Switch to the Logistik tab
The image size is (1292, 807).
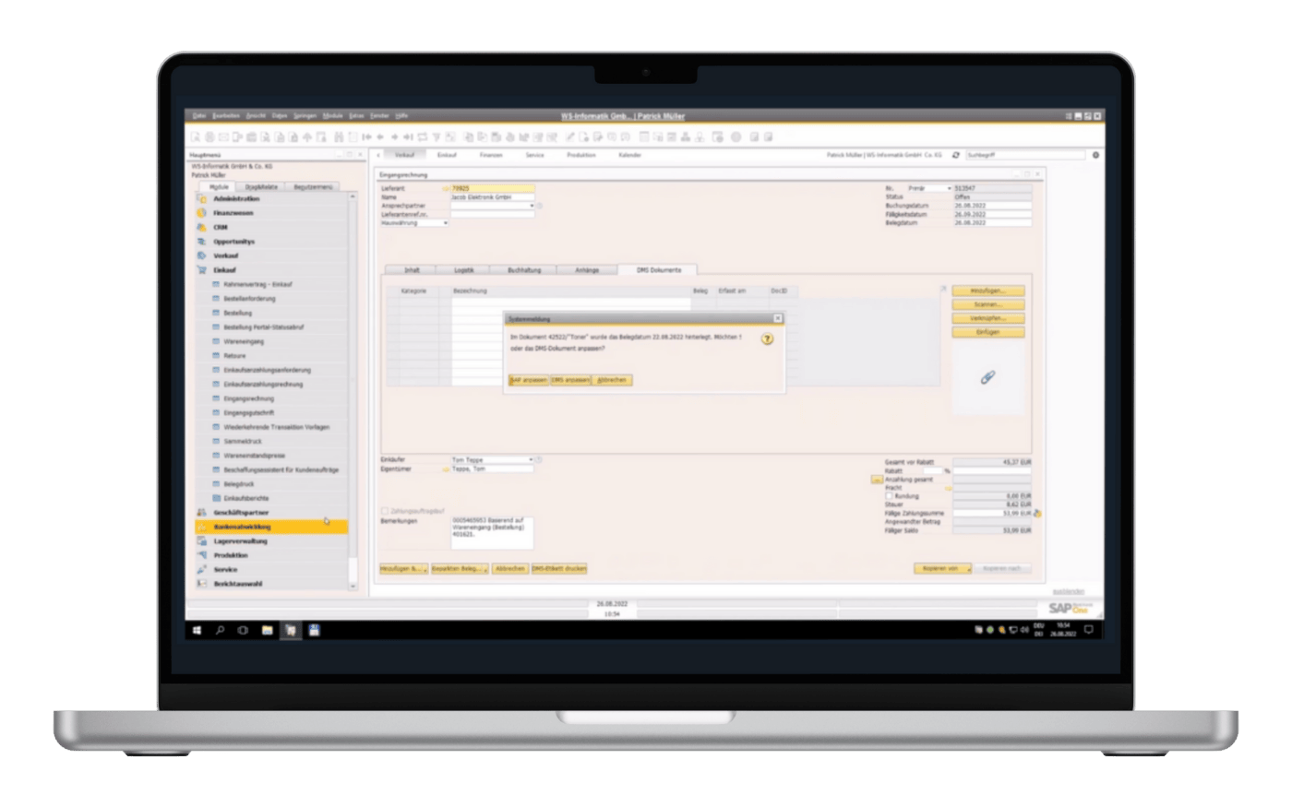coord(464,270)
